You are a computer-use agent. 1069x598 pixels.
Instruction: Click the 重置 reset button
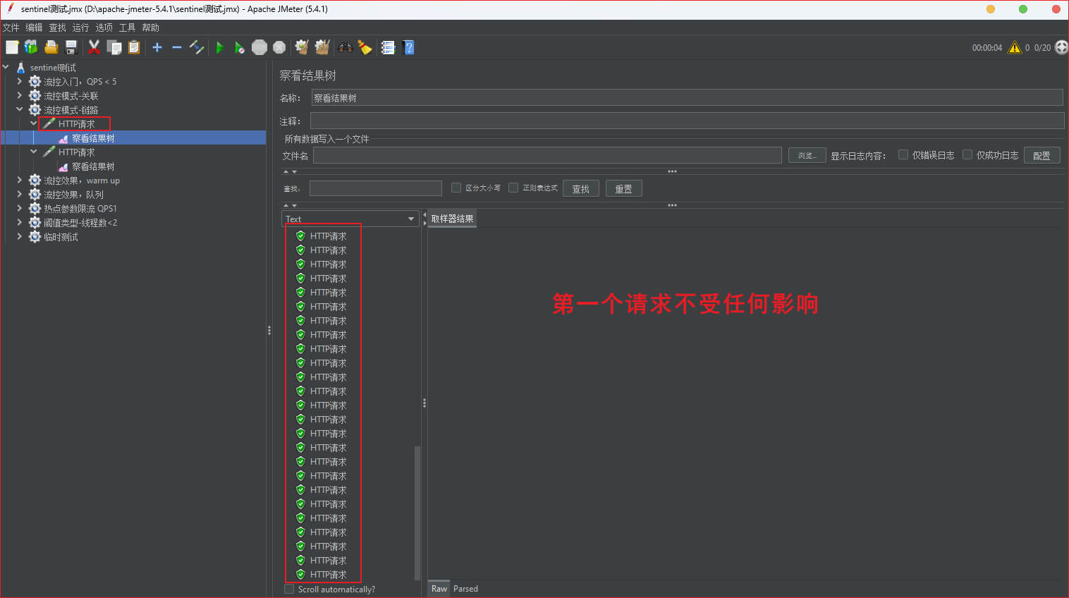(x=623, y=188)
